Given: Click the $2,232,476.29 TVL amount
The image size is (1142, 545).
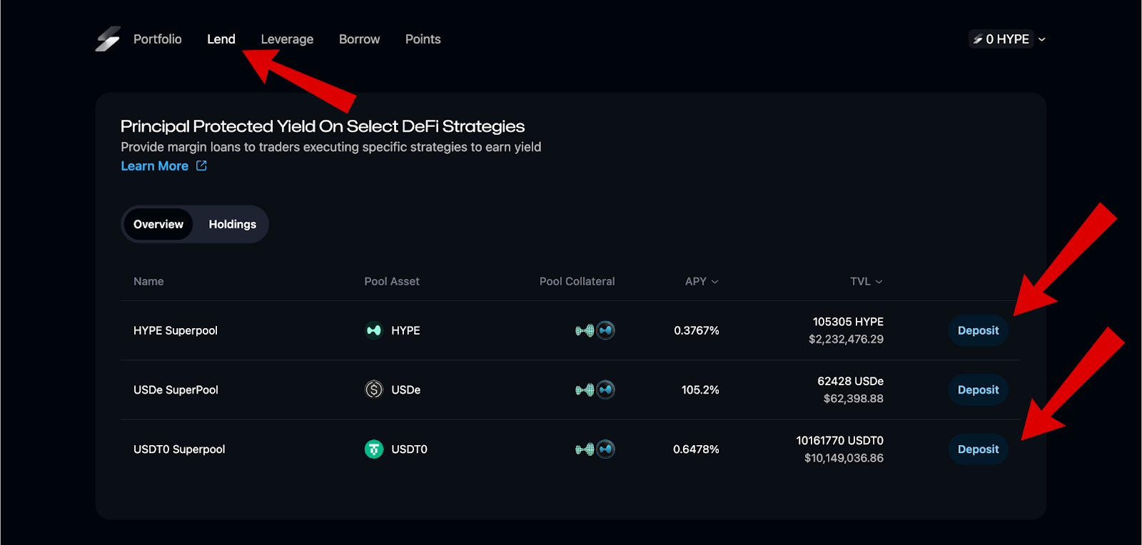Looking at the screenshot, I should coord(846,340).
